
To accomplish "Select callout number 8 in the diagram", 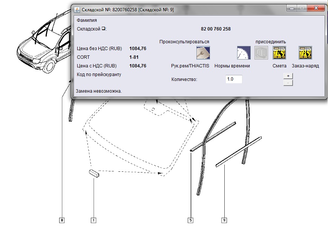I will click(x=62, y=220).
